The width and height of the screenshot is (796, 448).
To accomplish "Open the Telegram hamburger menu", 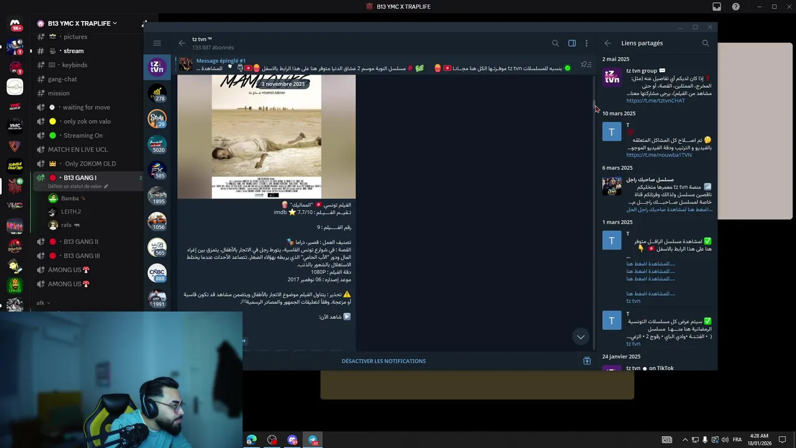I will (x=157, y=43).
